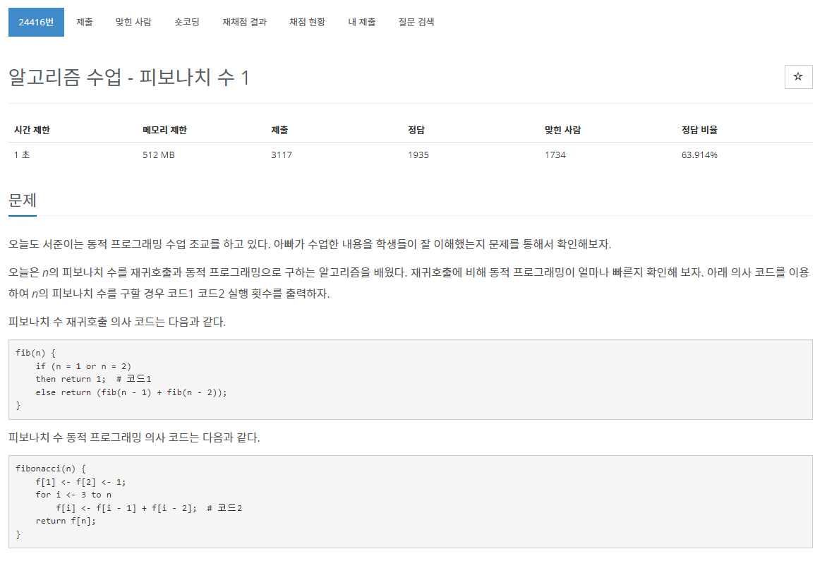Open the 질문 검색 question search tab
This screenshot has height=561, width=827.
click(x=416, y=22)
